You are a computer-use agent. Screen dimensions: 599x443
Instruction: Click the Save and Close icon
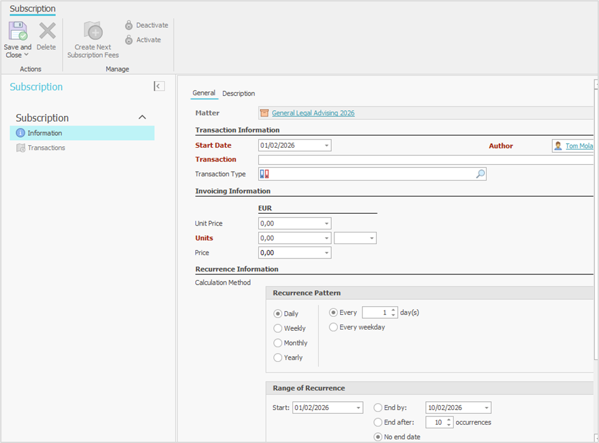[x=17, y=32]
